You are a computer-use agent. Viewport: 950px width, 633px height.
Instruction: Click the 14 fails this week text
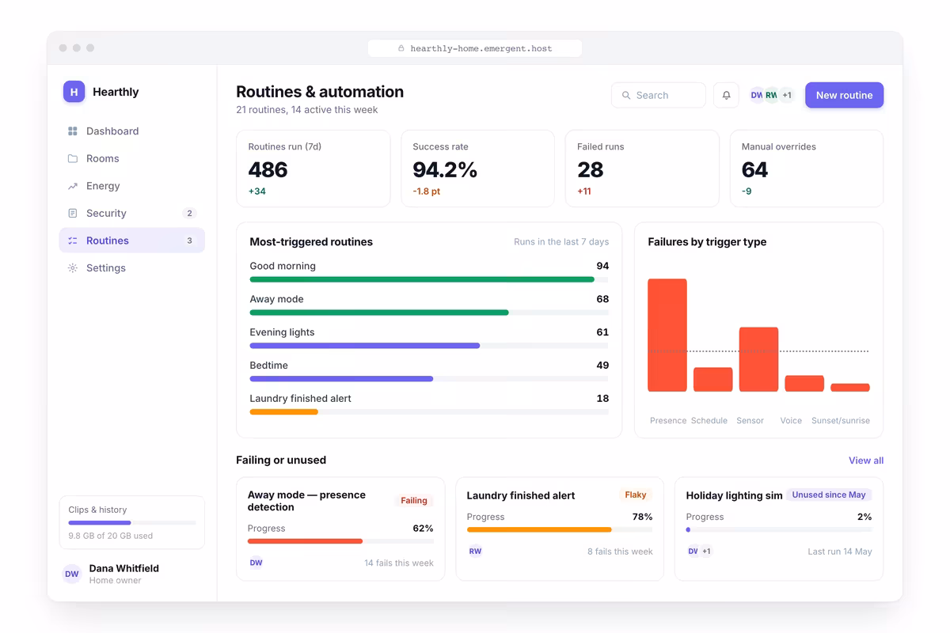tap(399, 563)
